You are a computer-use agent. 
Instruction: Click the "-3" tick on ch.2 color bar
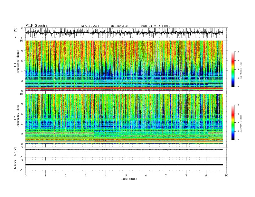pyautogui.click(x=238, y=105)
